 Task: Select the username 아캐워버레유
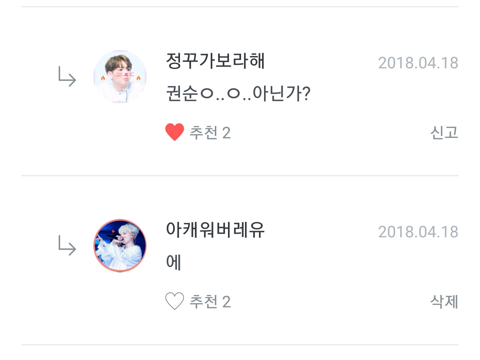215,230
